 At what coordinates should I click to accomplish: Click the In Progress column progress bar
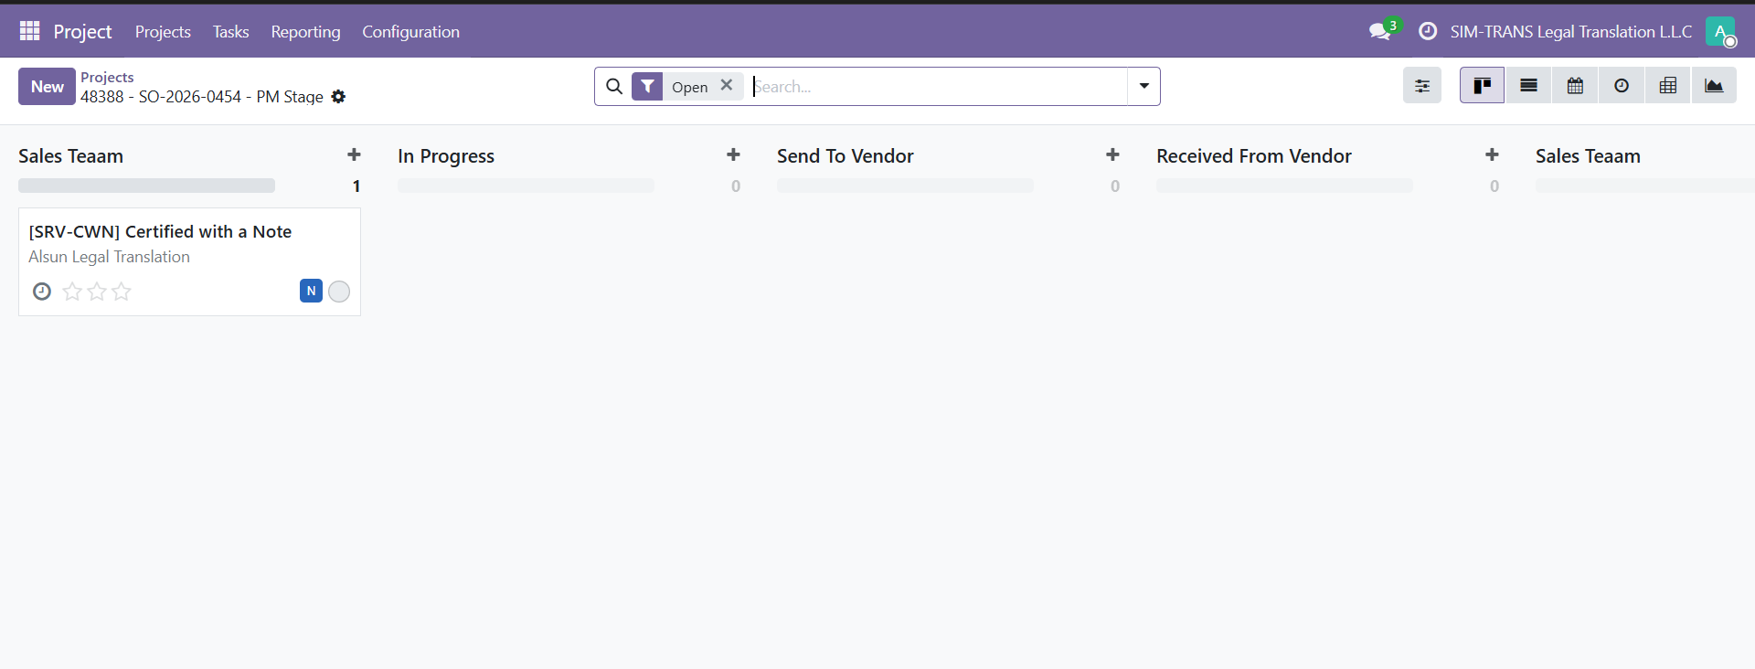tap(526, 186)
